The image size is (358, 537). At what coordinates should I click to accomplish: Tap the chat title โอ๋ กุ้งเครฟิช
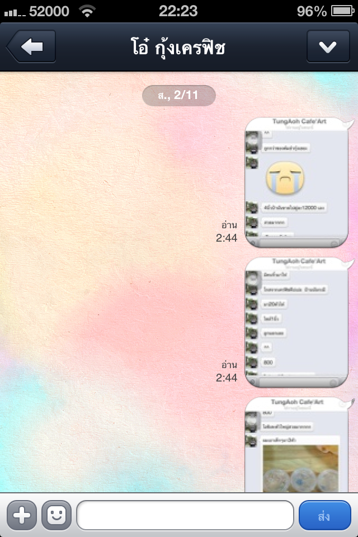click(178, 47)
